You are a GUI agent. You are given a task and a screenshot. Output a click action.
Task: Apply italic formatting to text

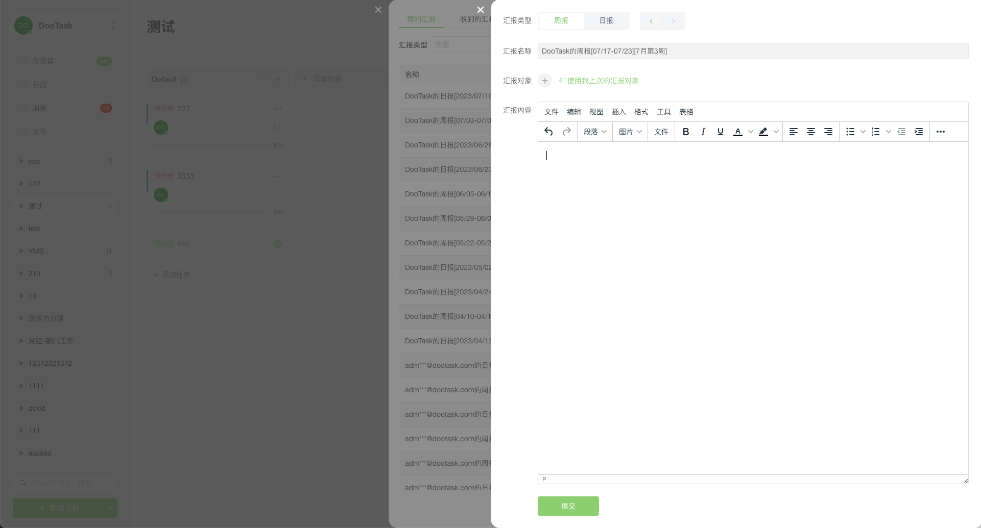[x=703, y=132]
